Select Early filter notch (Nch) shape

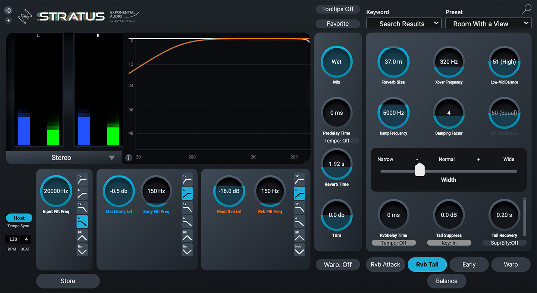pos(187,250)
